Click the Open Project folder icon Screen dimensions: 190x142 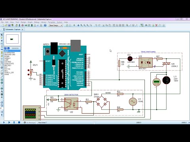tap(6, 25)
